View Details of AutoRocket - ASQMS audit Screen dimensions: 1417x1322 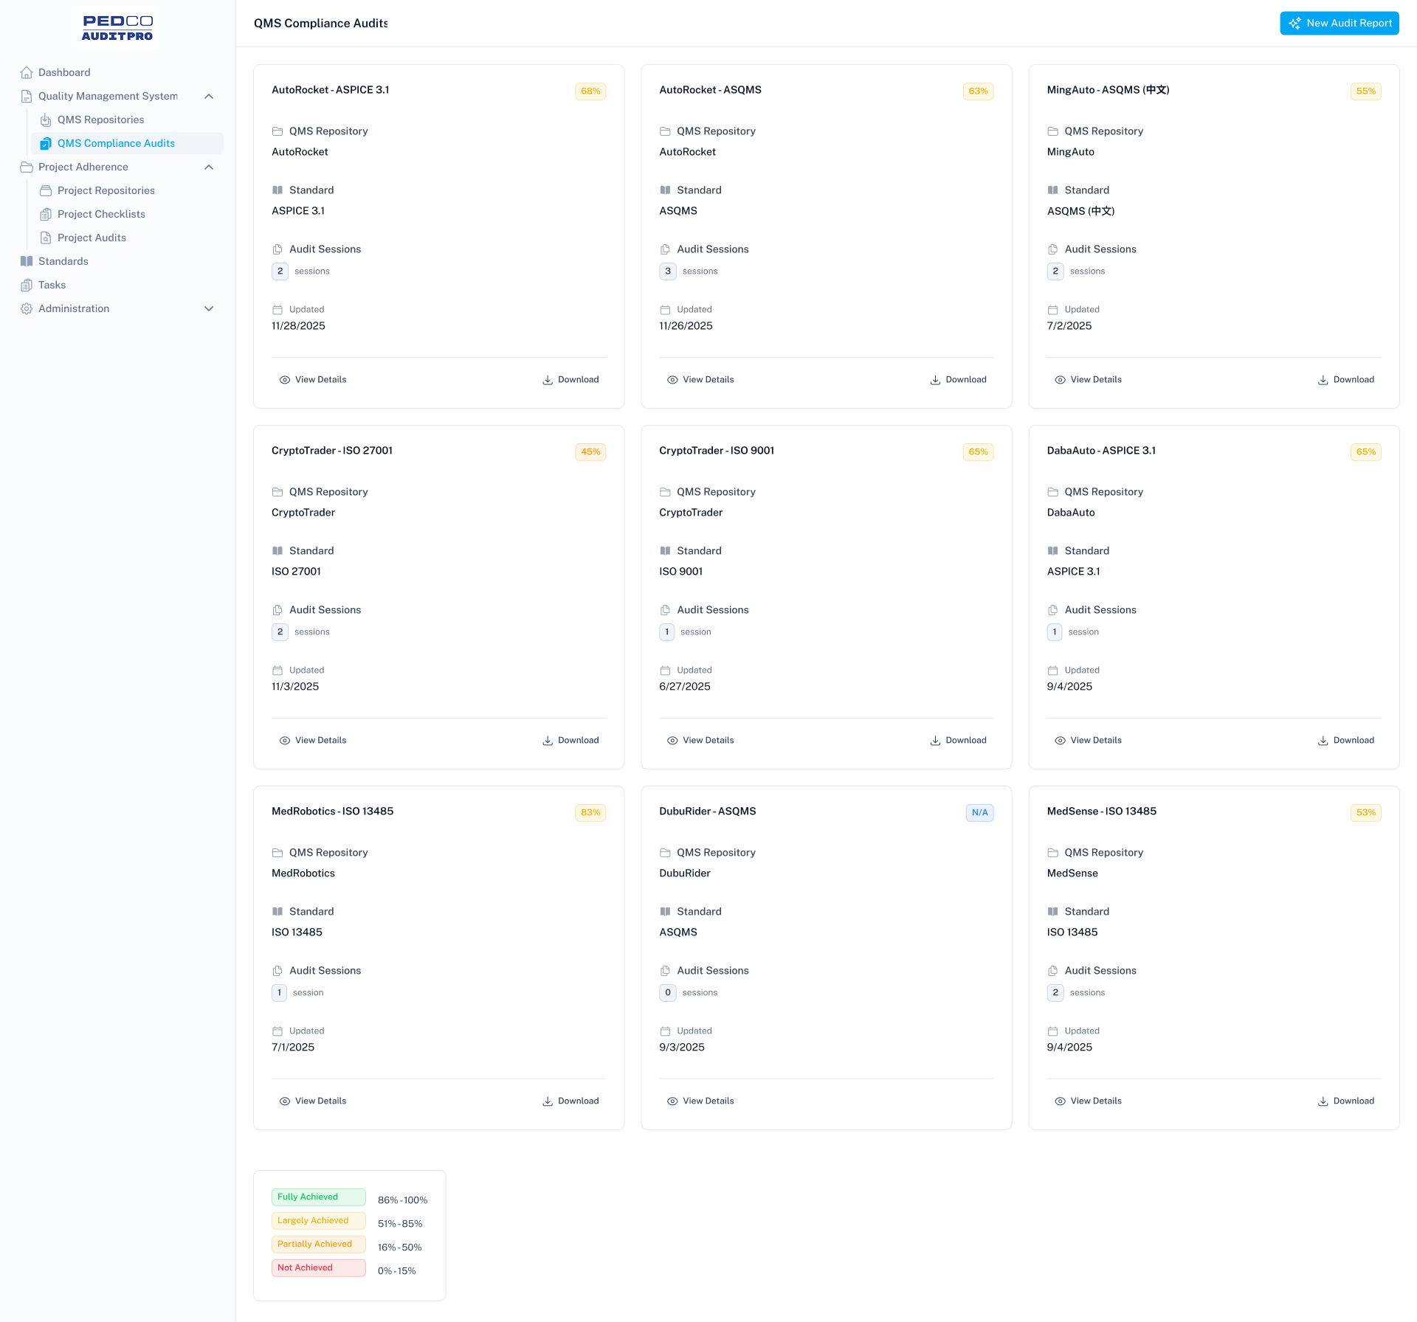[700, 380]
